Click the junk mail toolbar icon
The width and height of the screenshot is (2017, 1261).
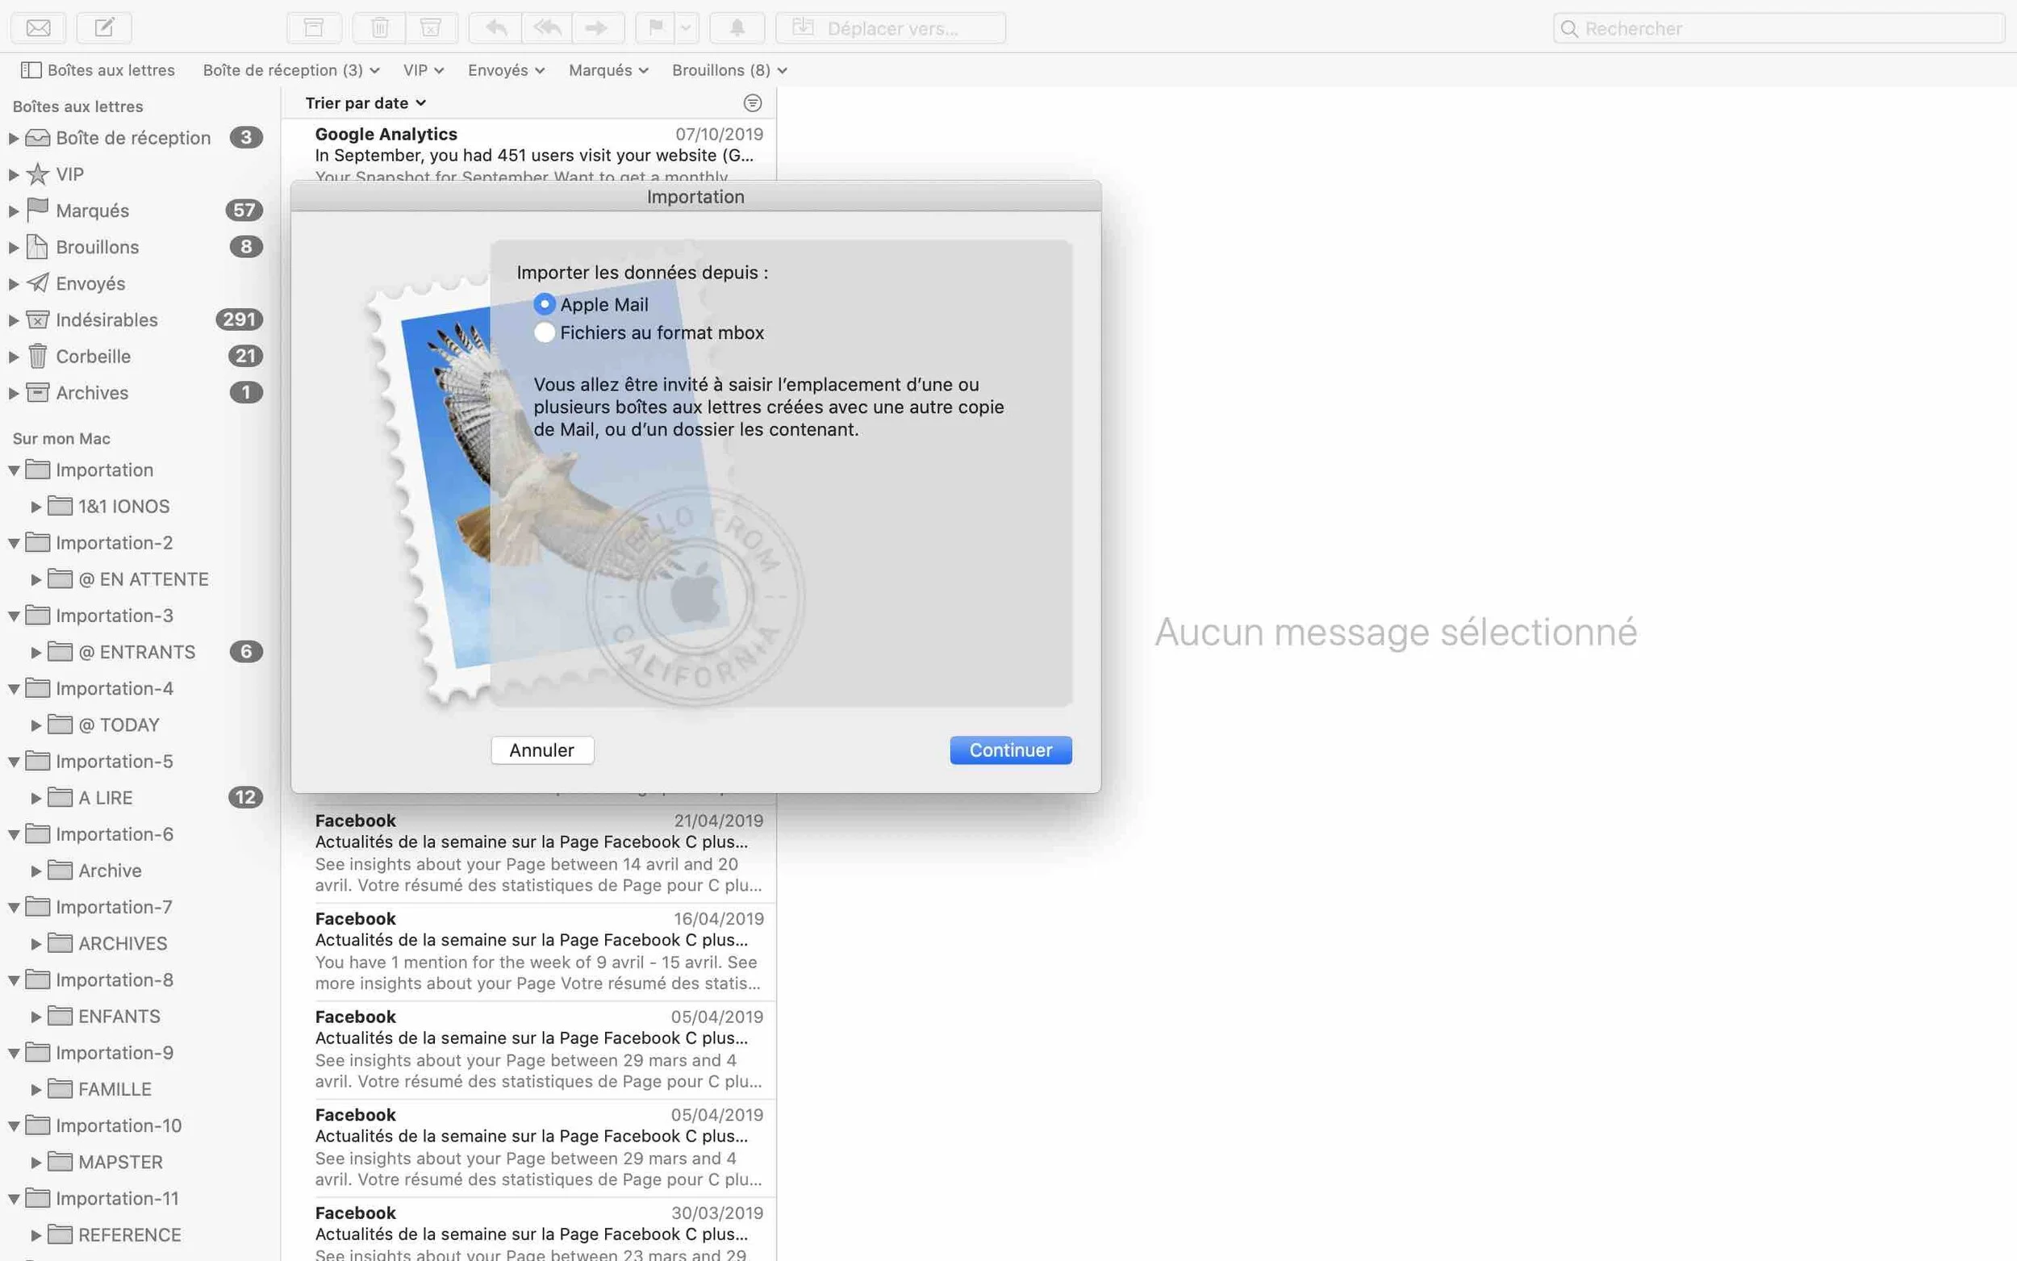pyautogui.click(x=431, y=28)
